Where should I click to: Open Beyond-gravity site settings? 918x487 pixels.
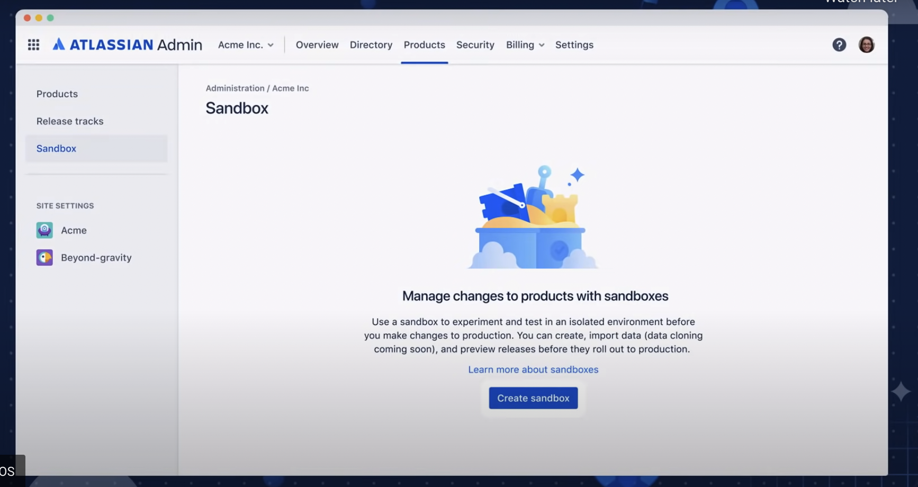96,258
